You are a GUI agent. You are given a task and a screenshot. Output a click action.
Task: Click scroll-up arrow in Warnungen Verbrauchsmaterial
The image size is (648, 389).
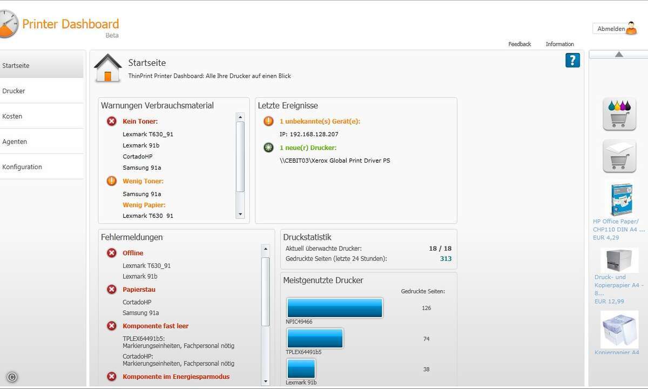click(x=240, y=117)
